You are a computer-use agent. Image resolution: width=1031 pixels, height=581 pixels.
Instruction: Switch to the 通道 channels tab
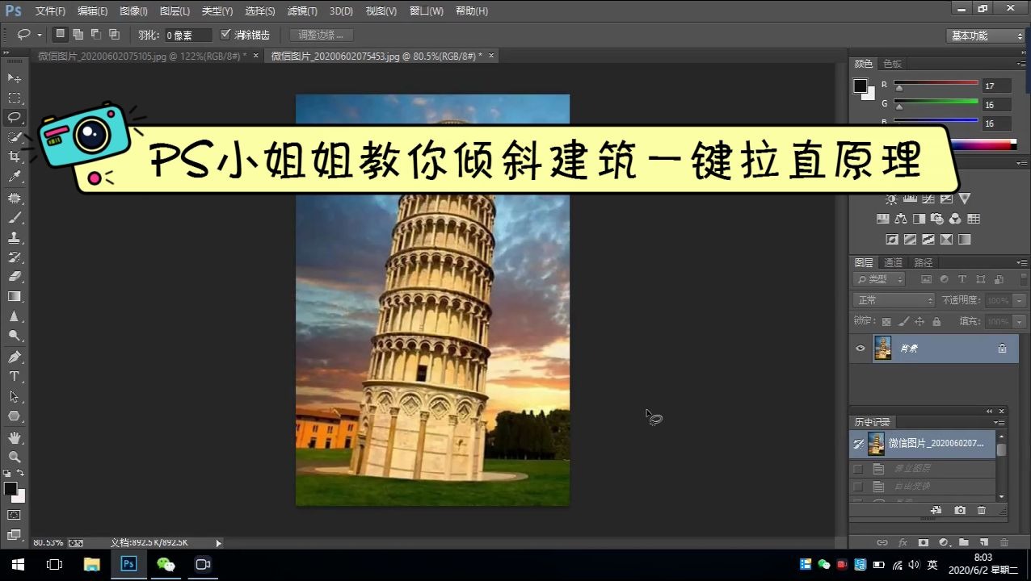(893, 262)
